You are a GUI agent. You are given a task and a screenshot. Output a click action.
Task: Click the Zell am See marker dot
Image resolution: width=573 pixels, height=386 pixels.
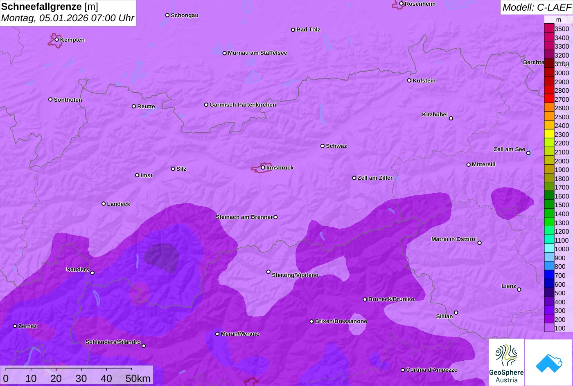click(528, 153)
